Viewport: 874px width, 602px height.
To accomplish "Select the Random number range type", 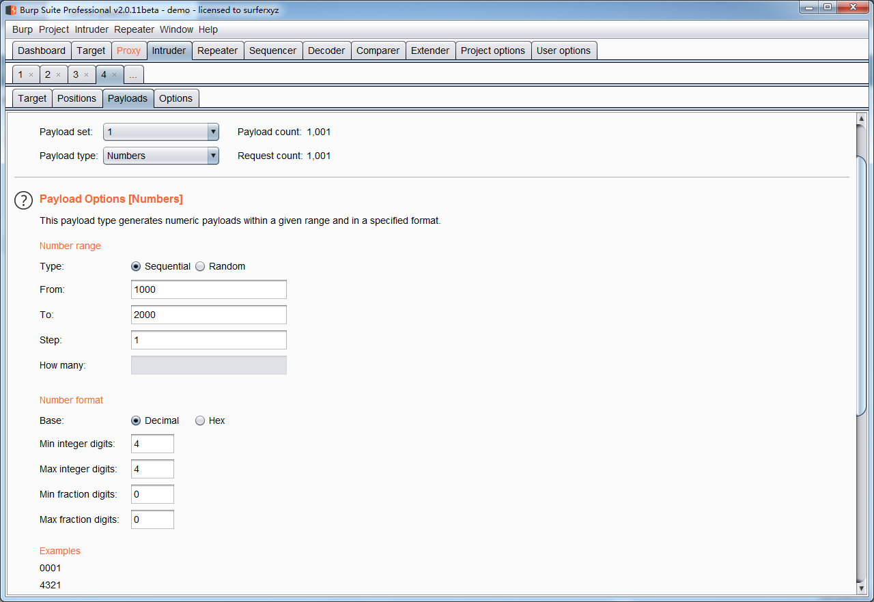I will click(x=200, y=266).
